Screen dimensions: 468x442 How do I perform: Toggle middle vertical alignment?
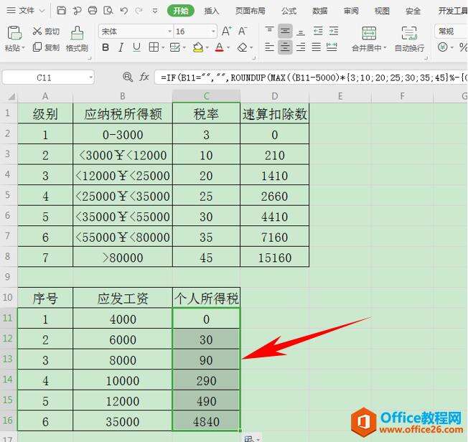point(285,31)
